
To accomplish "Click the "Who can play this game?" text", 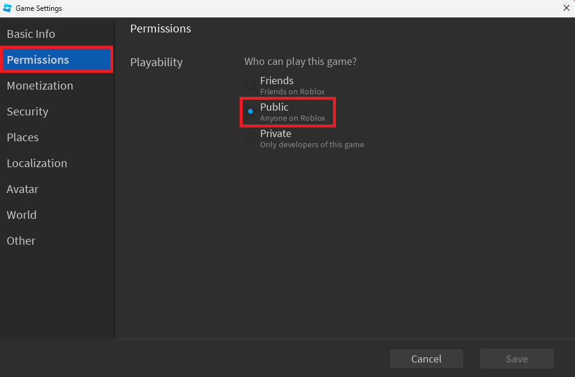I will [300, 61].
